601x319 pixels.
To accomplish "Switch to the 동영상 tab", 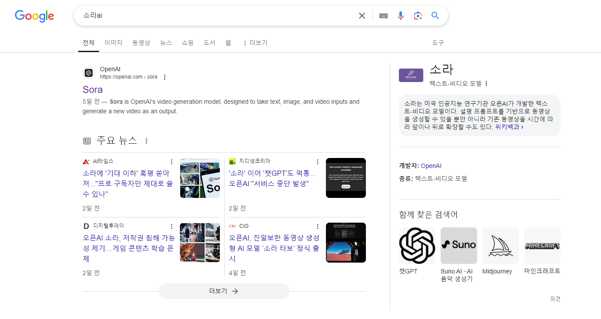I will (x=141, y=43).
